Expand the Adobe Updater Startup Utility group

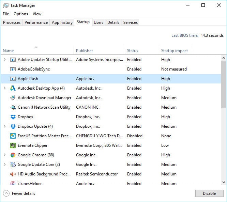point(4,60)
